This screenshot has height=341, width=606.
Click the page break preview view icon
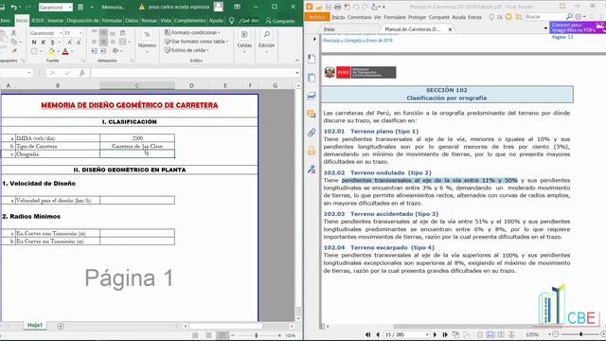coord(223,335)
